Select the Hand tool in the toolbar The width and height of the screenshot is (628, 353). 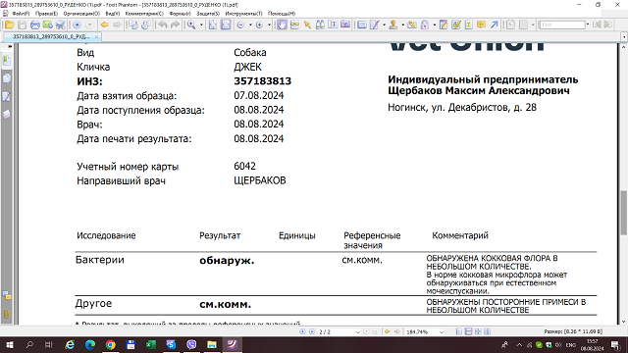click(x=282, y=25)
